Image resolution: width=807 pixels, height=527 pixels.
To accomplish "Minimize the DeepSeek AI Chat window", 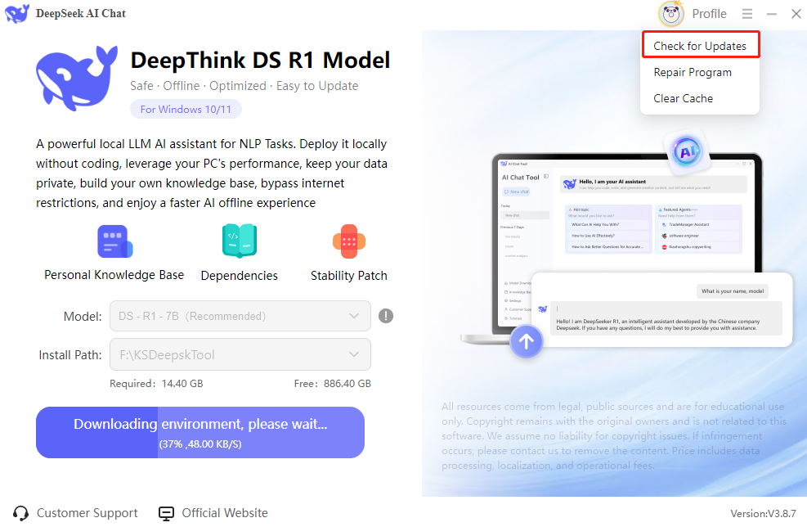I will [772, 14].
